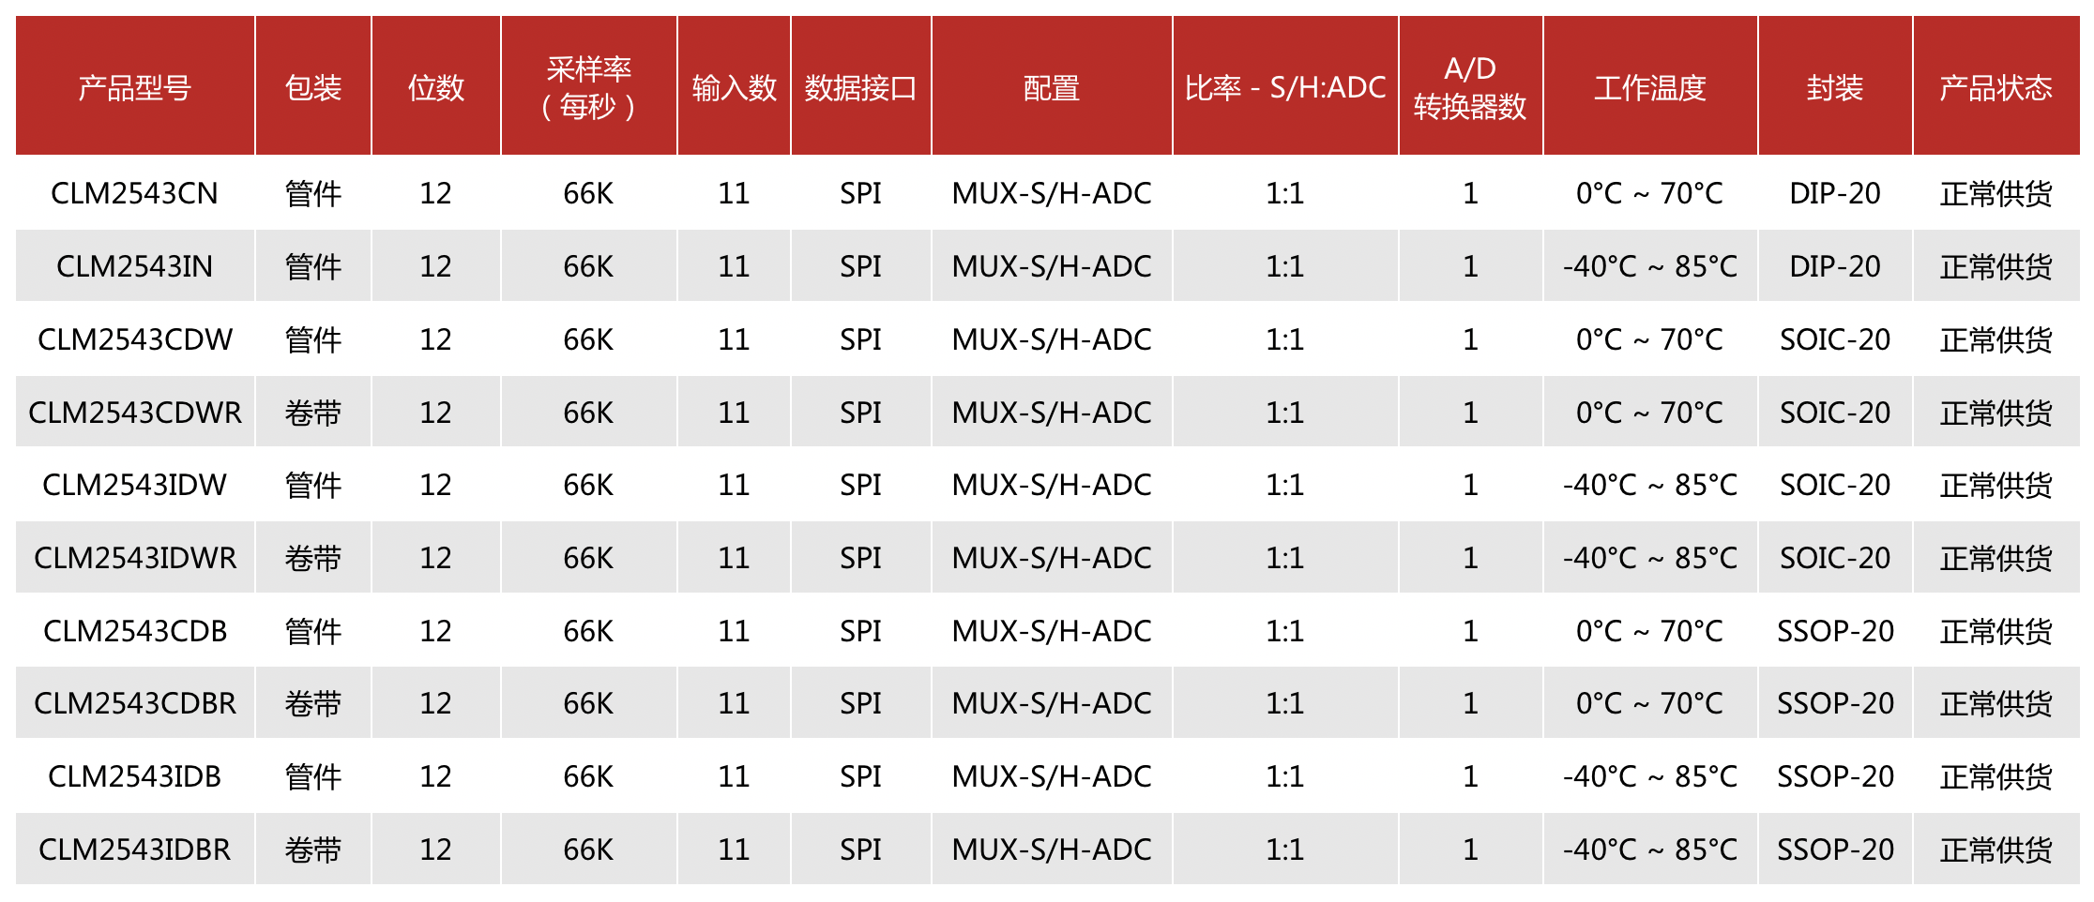Screen dimensions: 2094x902
Task: Select the CLM2543IN product model
Action: coord(134,266)
